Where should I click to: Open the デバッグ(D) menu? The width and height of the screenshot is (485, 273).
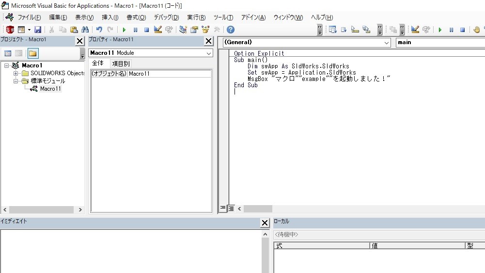pos(166,17)
